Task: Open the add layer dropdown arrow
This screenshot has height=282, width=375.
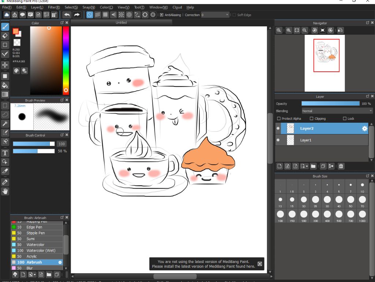Action: coord(307,166)
